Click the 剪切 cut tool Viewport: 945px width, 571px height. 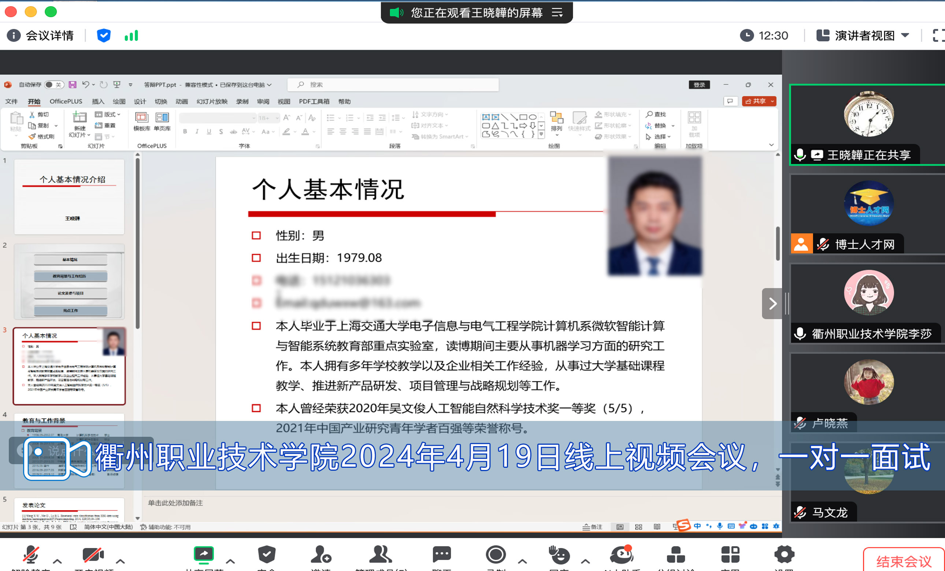coord(39,115)
